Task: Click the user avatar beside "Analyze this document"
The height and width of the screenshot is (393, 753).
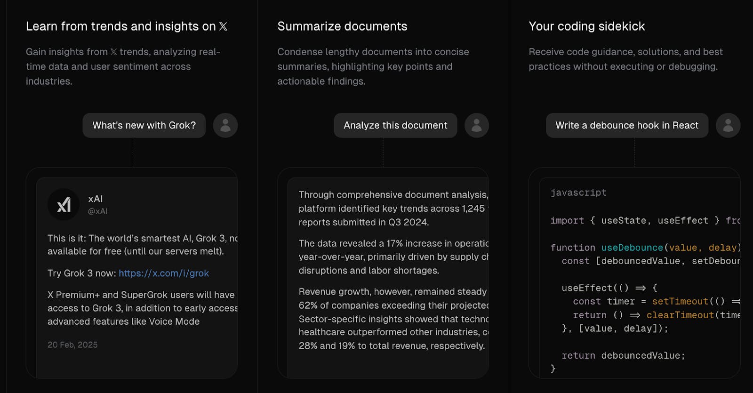Action: tap(477, 125)
